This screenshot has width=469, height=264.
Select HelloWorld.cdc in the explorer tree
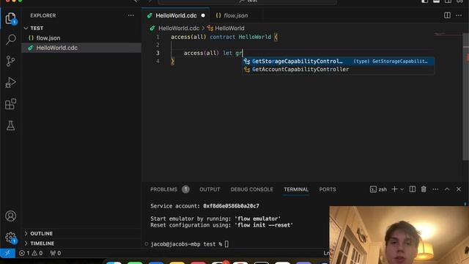pos(81,48)
